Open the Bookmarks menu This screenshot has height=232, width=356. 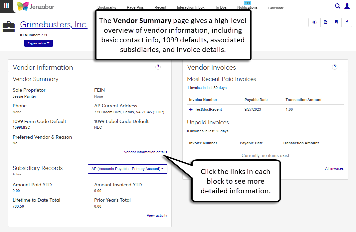(x=107, y=7)
